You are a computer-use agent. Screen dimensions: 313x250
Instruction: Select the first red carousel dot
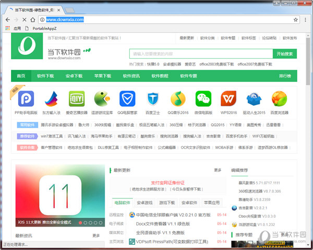80,223
